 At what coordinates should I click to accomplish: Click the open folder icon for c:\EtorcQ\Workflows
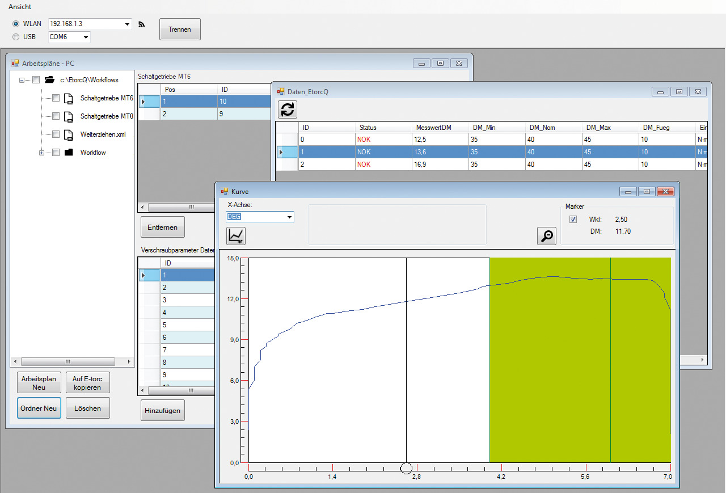pos(49,80)
